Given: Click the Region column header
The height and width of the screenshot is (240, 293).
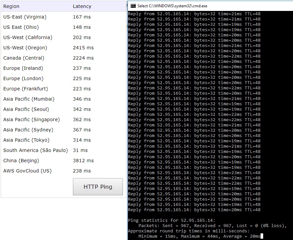Looking at the screenshot, I should click(x=11, y=6).
